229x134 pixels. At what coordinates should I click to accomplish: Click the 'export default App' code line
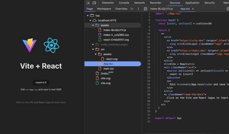pyautogui.click(x=168, y=118)
